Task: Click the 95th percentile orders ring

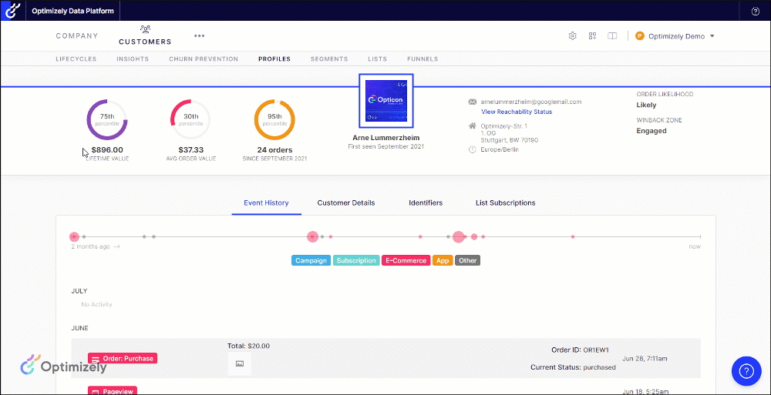Action: coord(274,120)
